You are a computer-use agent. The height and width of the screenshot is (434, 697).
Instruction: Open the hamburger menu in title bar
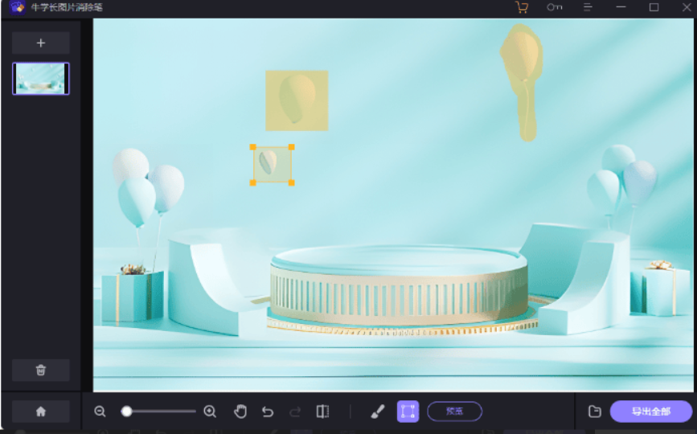[x=588, y=7]
